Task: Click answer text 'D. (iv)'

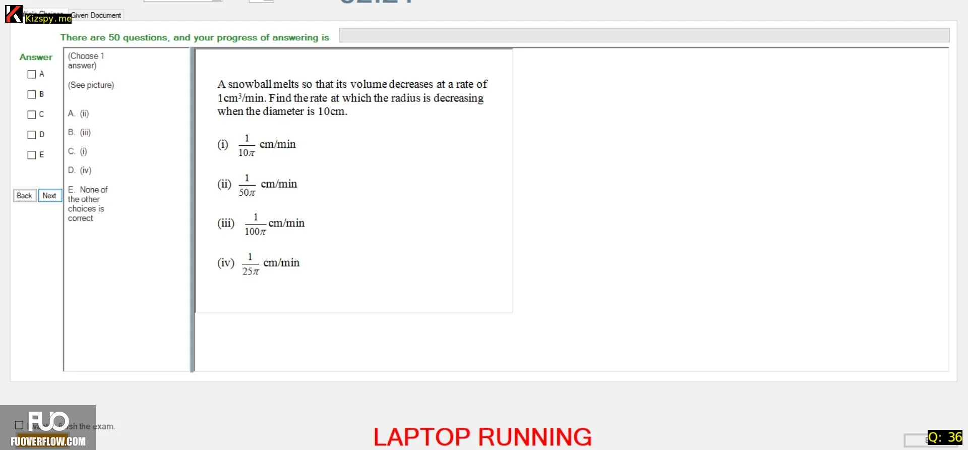Action: 80,170
